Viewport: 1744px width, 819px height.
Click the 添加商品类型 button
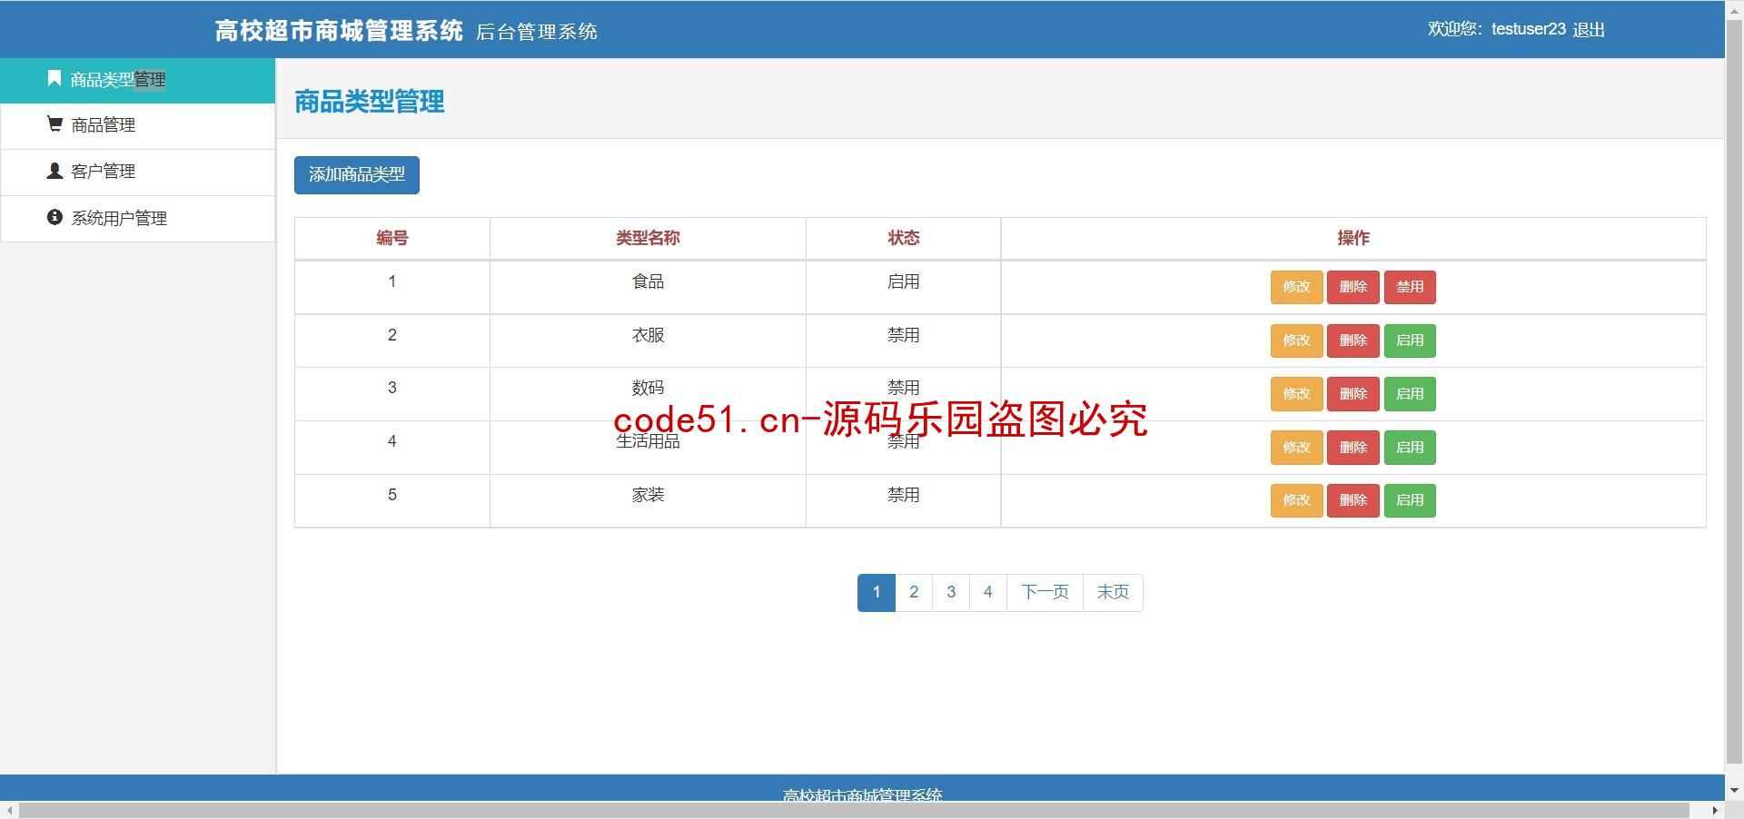pos(356,174)
